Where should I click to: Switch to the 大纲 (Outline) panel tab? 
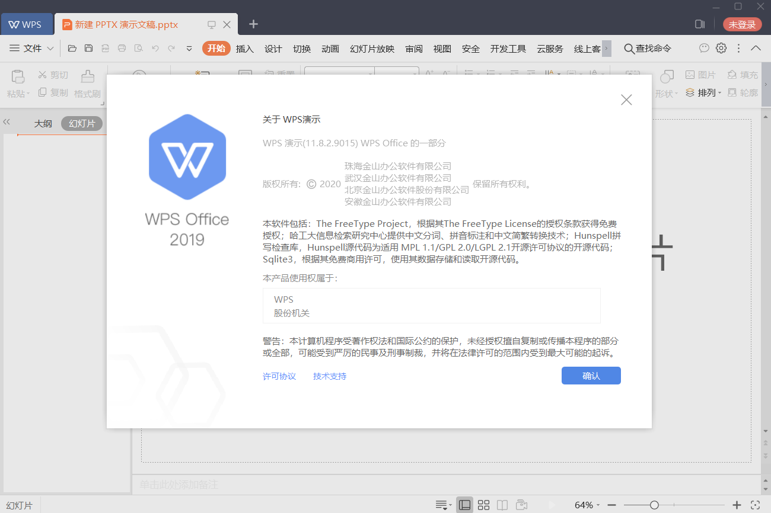tap(44, 123)
